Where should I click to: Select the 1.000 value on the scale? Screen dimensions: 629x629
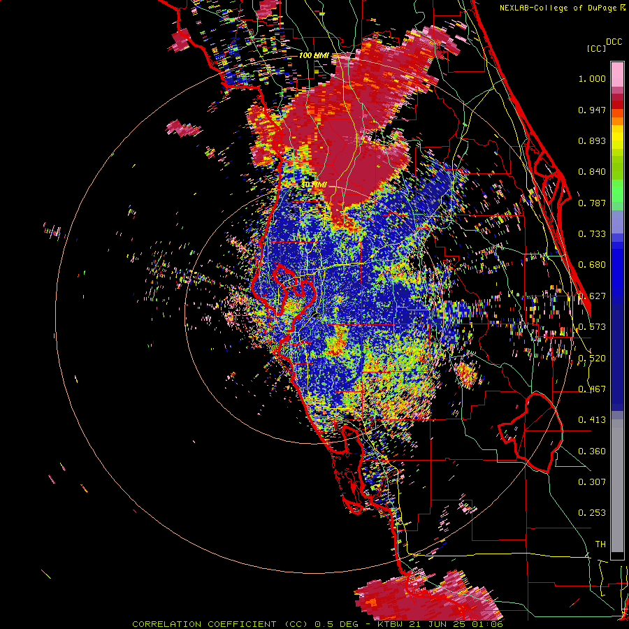coord(592,78)
